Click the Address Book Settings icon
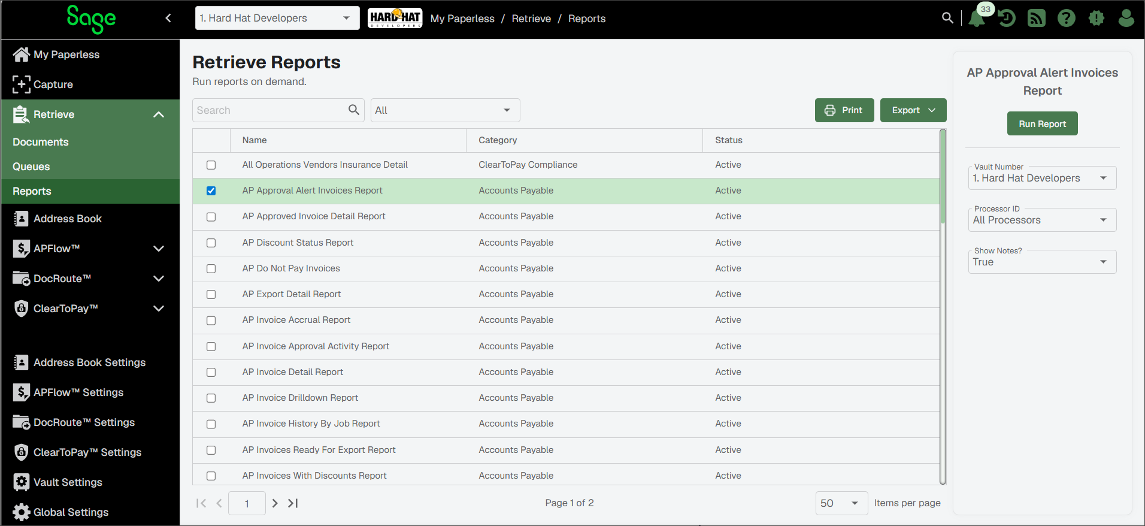 pyautogui.click(x=22, y=362)
